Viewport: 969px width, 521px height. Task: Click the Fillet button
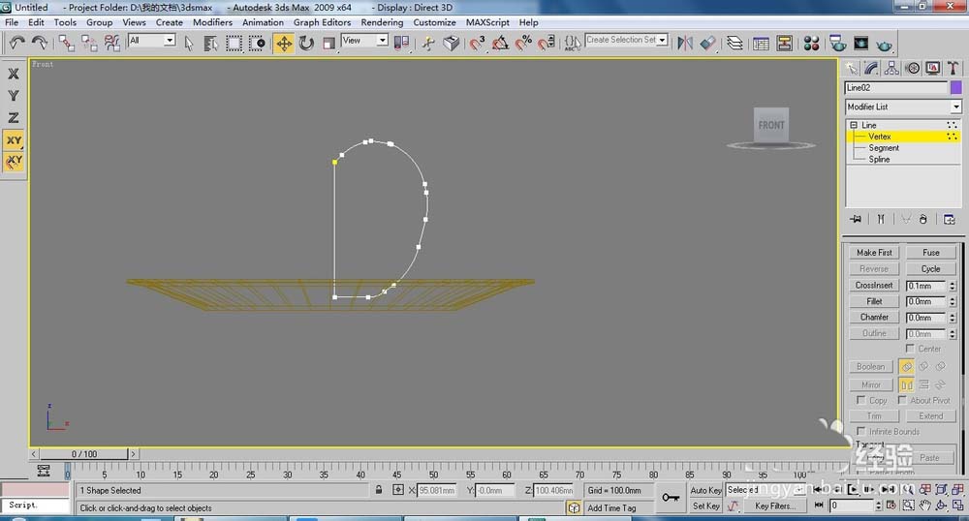coord(874,301)
